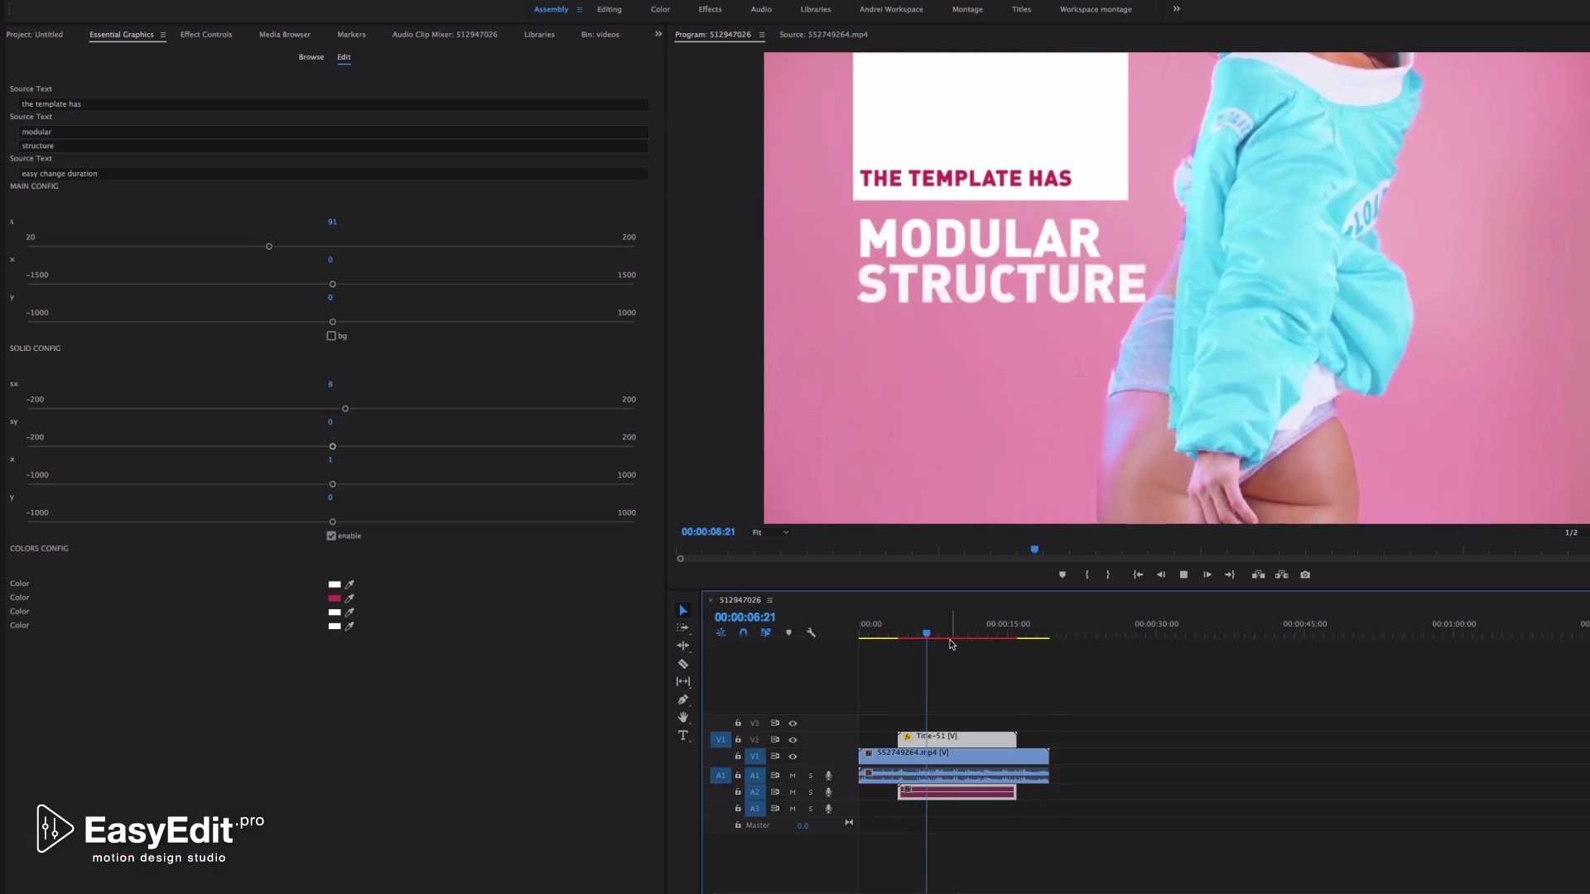Click the Extract button
1590x894 pixels.
click(x=1283, y=574)
